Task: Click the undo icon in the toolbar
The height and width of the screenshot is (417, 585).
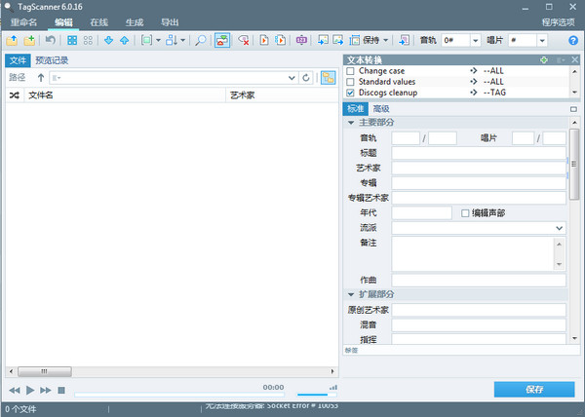Action: [50, 40]
